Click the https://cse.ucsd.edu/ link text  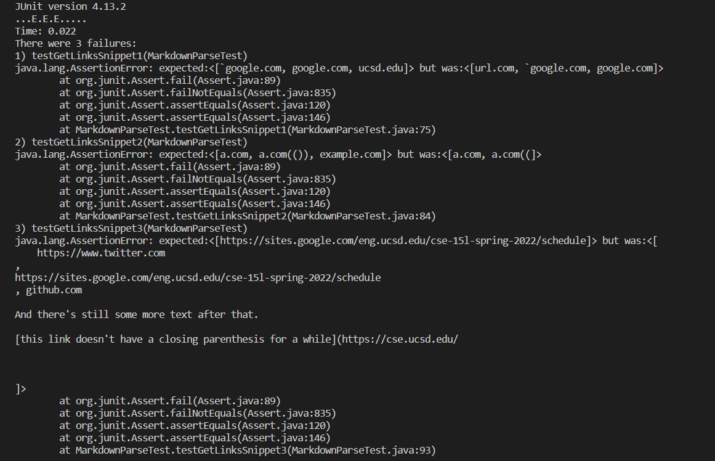pyautogui.click(x=400, y=339)
